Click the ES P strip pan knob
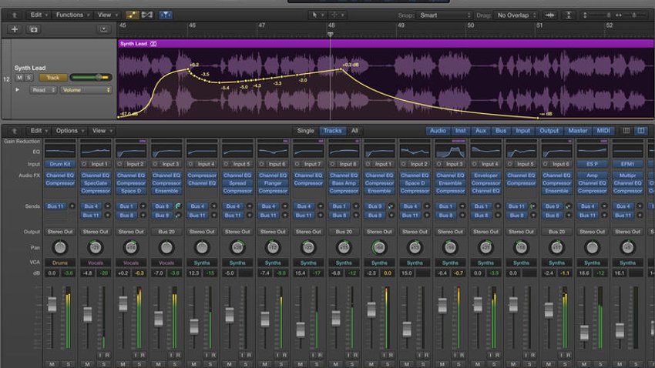 (x=593, y=247)
